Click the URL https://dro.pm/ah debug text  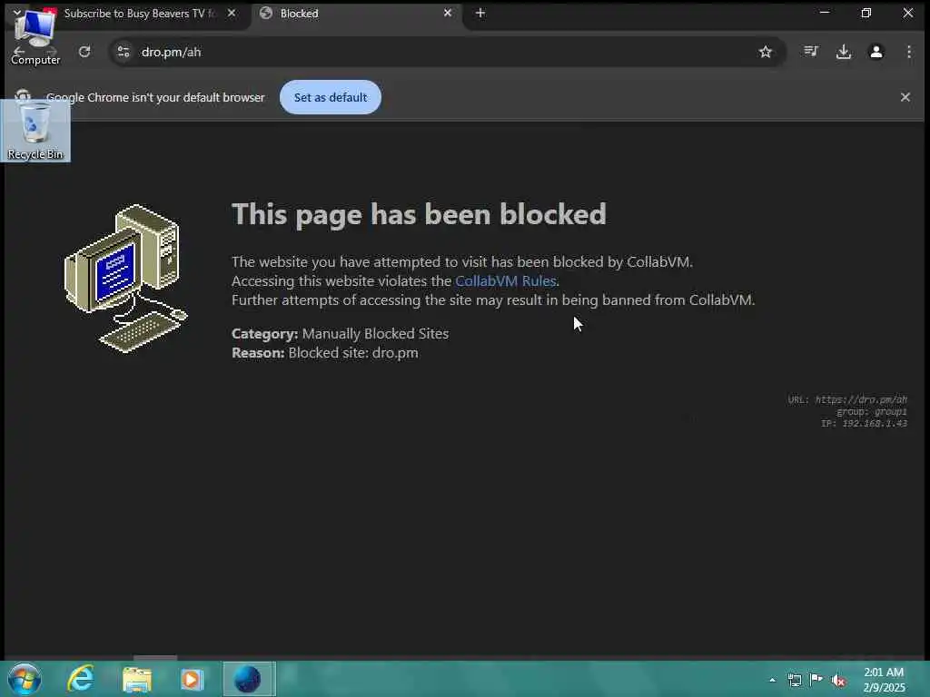(x=847, y=399)
